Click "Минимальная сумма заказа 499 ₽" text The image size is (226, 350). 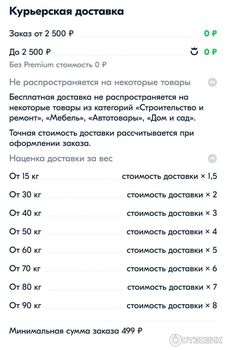pos(76,331)
